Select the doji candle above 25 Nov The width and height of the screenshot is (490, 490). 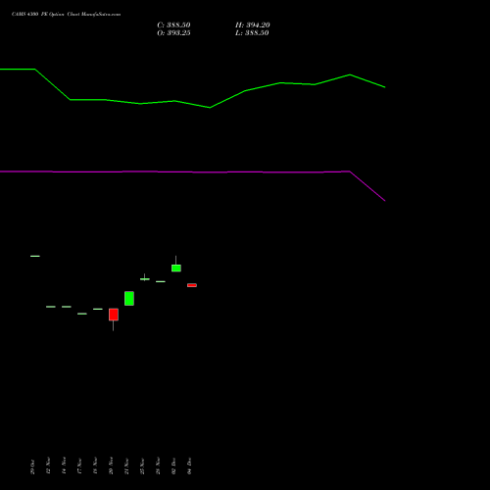[145, 278]
